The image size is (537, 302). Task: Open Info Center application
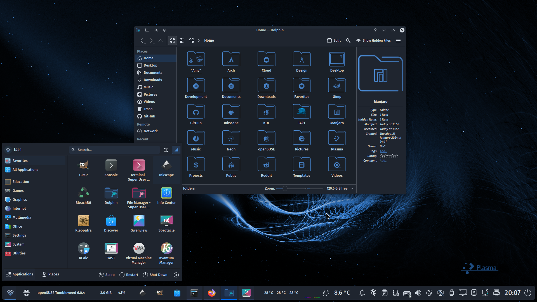pos(166,196)
